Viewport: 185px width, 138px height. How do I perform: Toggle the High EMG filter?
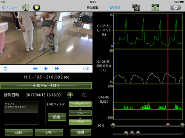80,104
